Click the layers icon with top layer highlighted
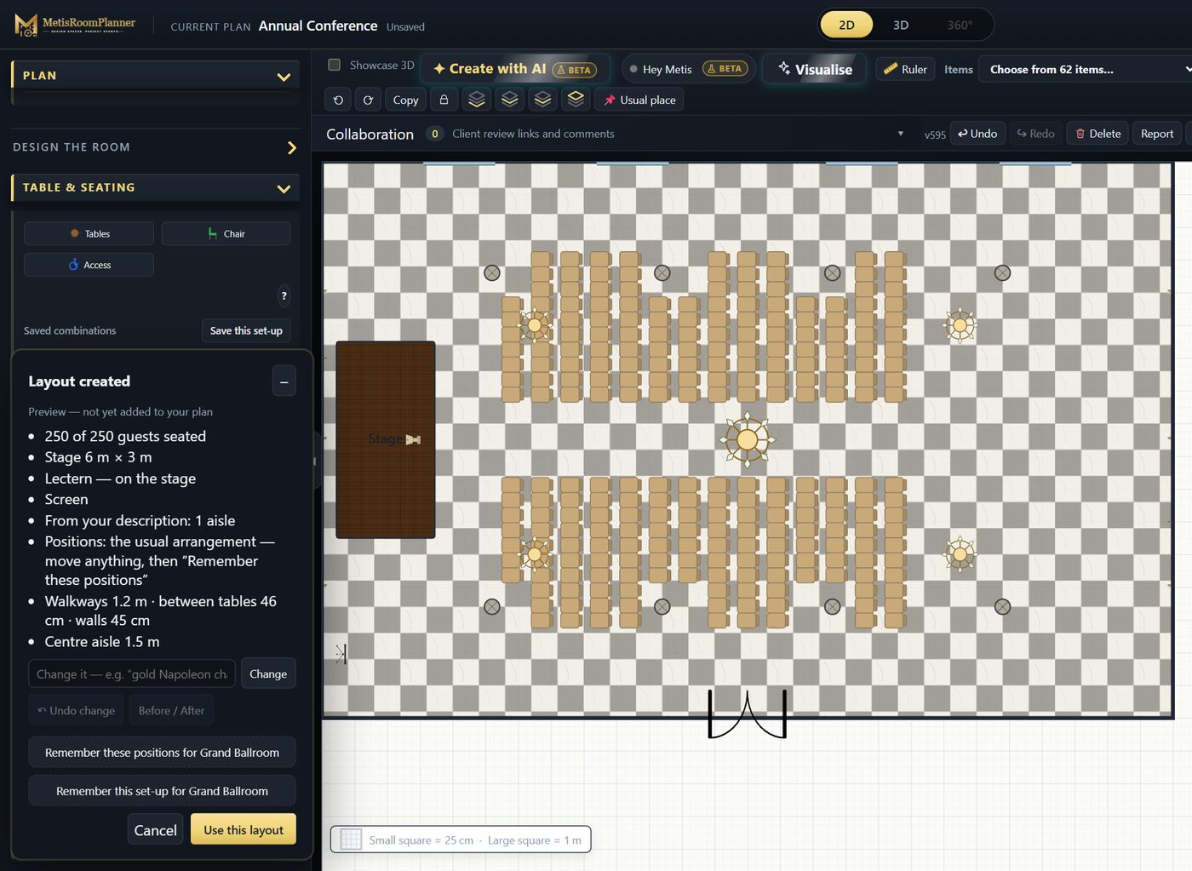Viewport: 1192px width, 871px height. coord(576,100)
